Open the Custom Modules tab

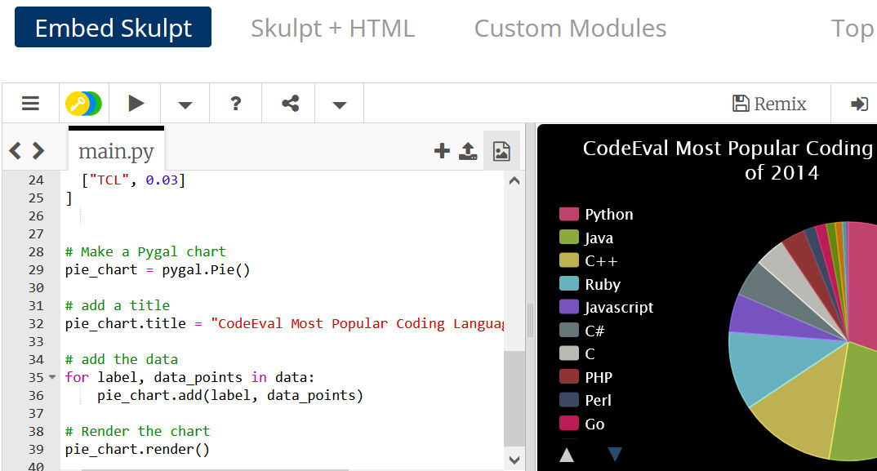[x=570, y=28]
